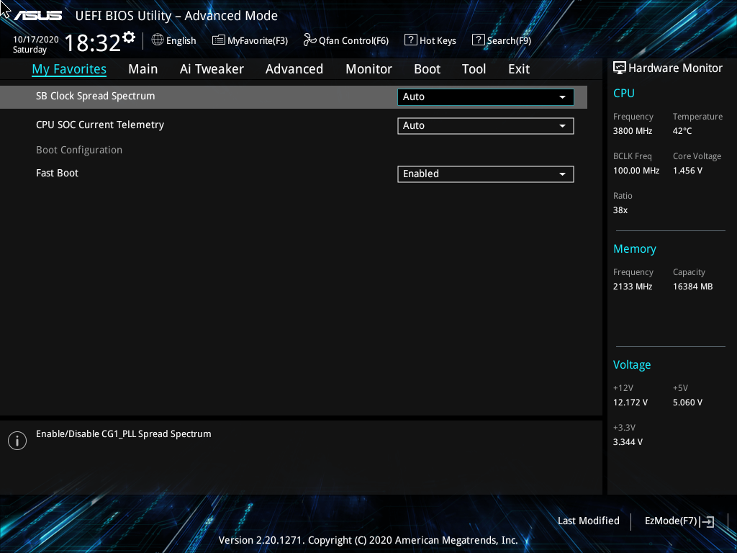Screen dimensions: 737x553
Task: Click the MyFavorite list icon
Action: pyautogui.click(x=219, y=40)
